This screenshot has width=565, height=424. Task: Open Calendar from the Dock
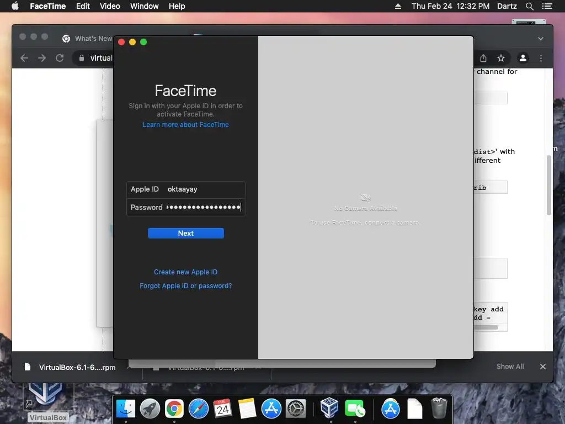[x=223, y=409]
